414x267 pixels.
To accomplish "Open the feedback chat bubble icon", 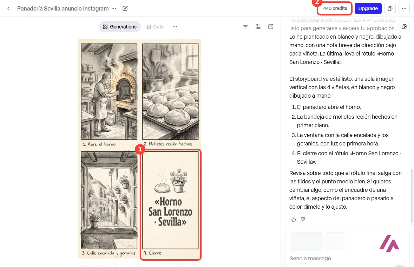I will pyautogui.click(x=390, y=8).
